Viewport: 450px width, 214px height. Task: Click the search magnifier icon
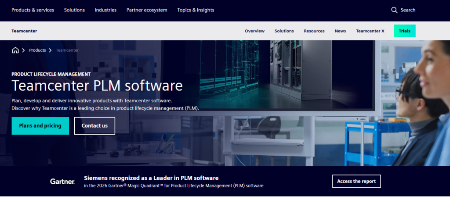[394, 10]
